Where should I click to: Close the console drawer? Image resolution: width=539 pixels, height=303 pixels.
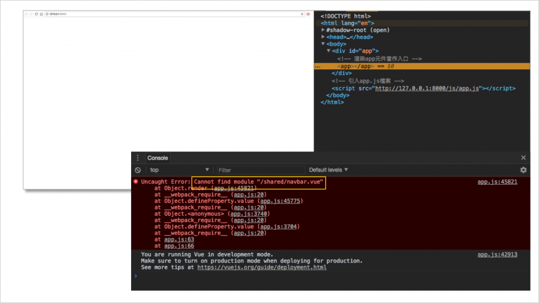pyautogui.click(x=523, y=158)
